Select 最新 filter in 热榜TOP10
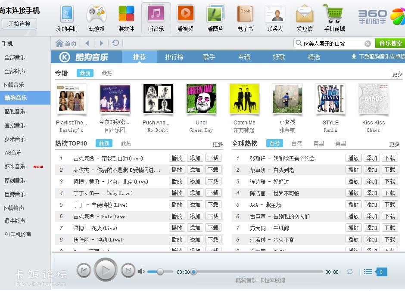405x291 pixels. 104,143
